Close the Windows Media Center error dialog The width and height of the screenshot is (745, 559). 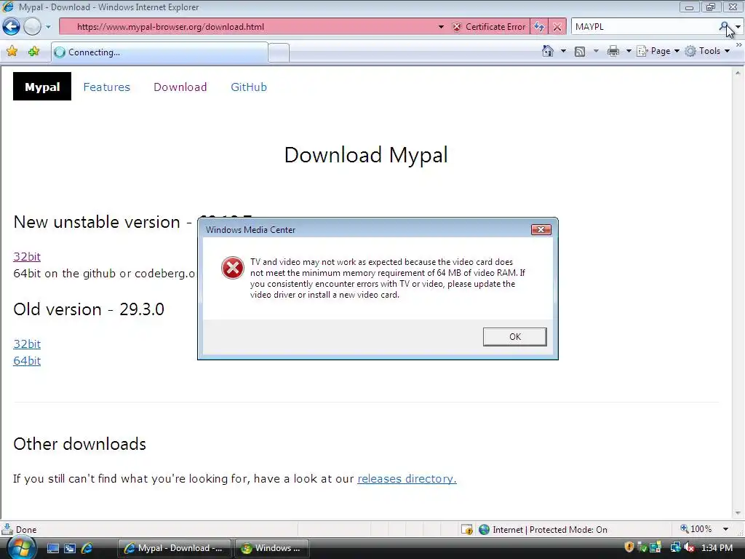541,229
